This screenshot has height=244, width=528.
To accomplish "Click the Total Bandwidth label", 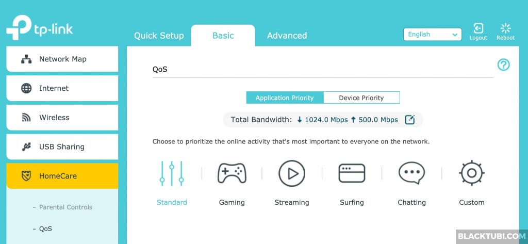I will click(261, 120).
